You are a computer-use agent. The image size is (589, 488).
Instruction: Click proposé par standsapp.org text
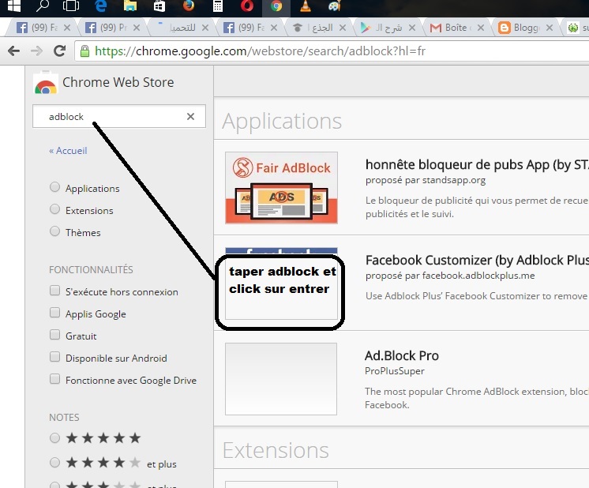pos(426,180)
